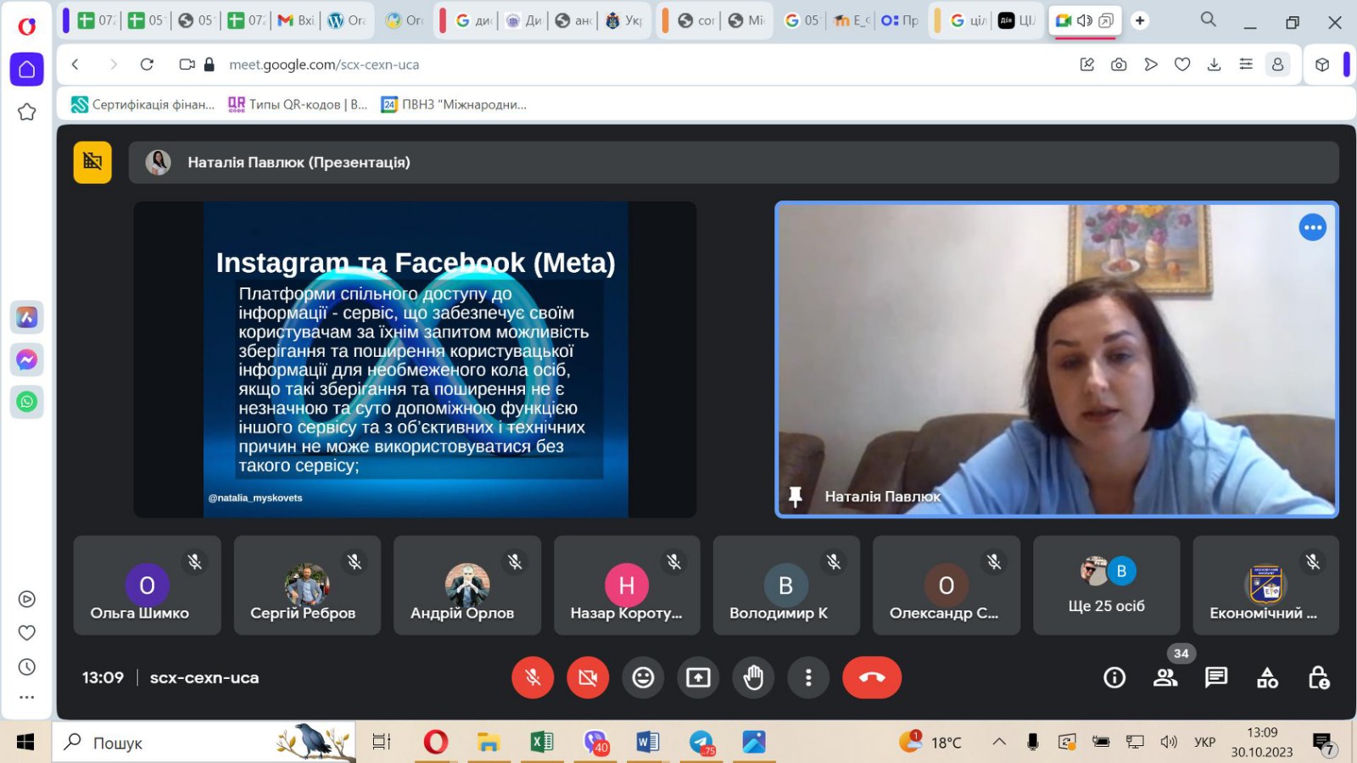Open Task View in taskbar
The image size is (1357, 763).
pos(382,743)
